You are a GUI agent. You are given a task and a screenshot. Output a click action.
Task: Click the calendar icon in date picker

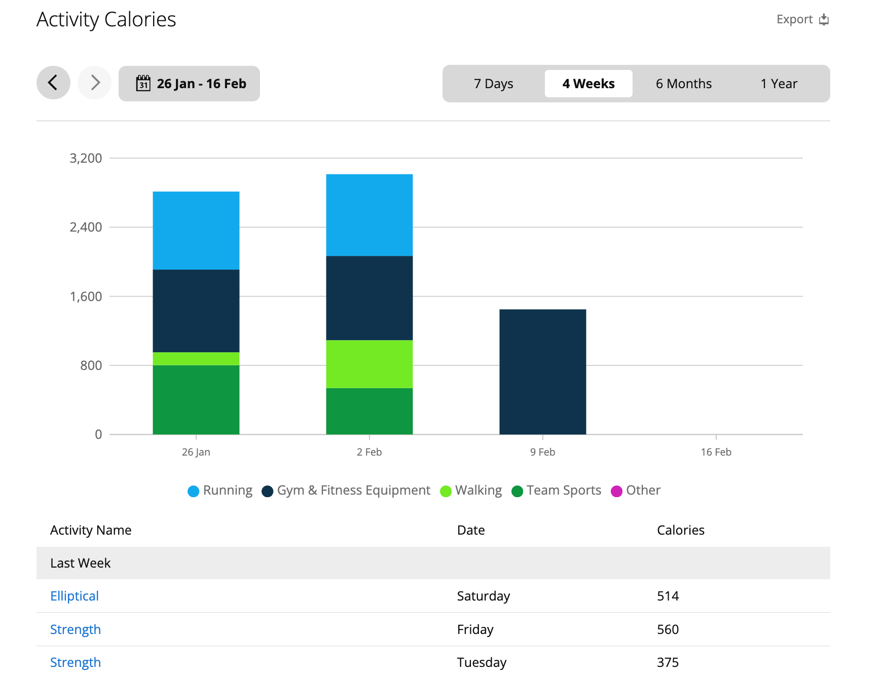pyautogui.click(x=143, y=84)
